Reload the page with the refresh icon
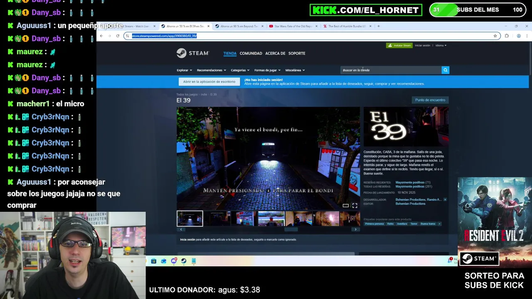Screen dimensions: 532x299 coord(118,36)
